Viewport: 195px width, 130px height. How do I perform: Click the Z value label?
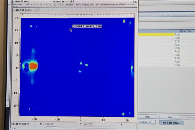pyautogui.click(x=121, y=125)
